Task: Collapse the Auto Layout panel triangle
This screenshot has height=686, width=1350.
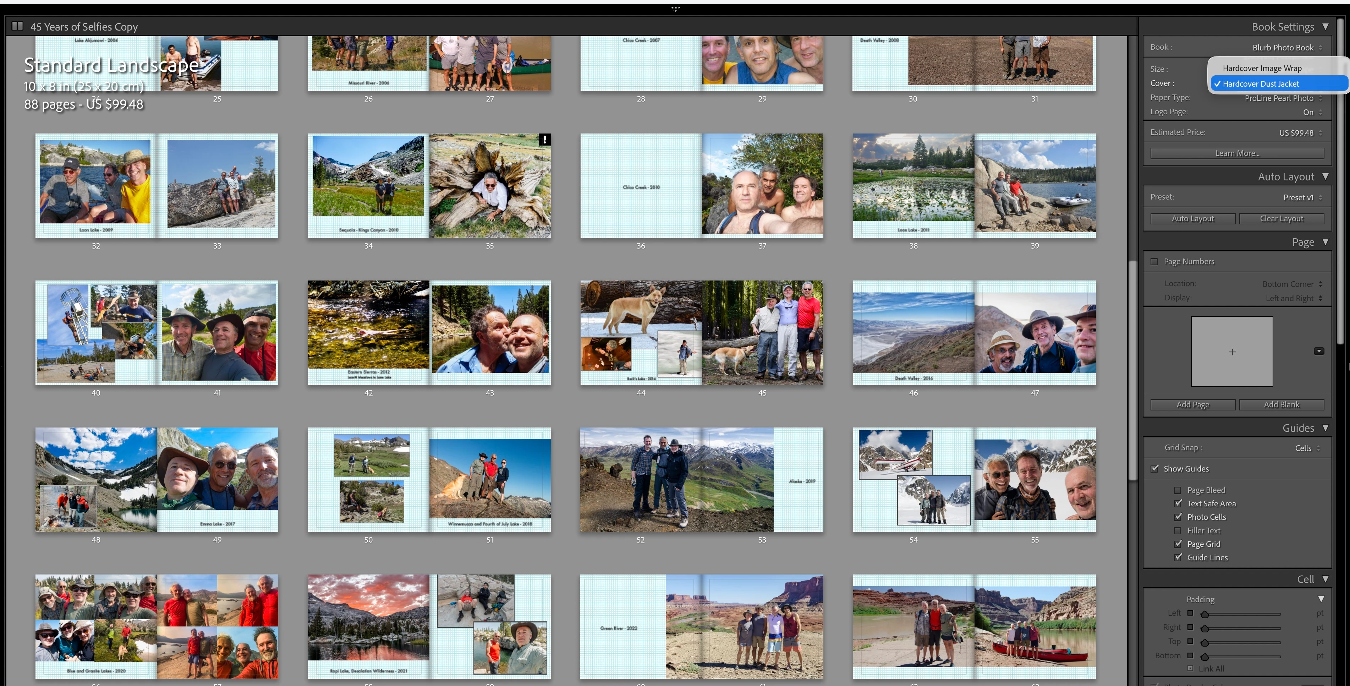Action: click(1326, 177)
